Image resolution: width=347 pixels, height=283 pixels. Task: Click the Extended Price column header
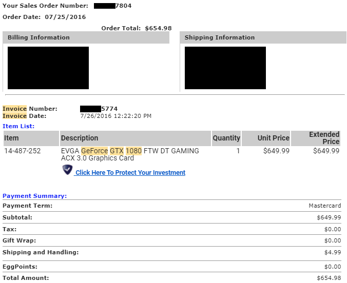[x=324, y=138]
